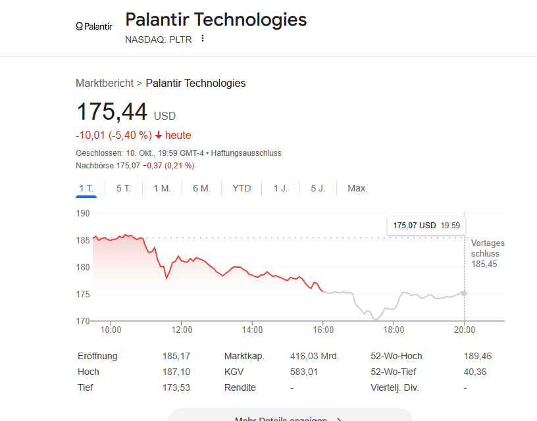
Task: Click the Palantir Technologies heading
Action: coord(216,20)
